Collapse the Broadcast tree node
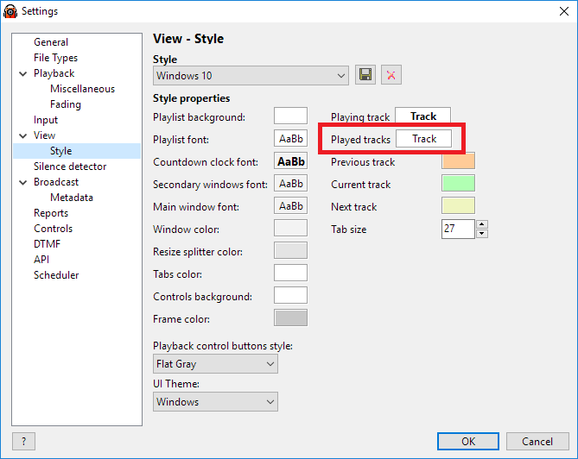The image size is (578, 459). click(x=22, y=182)
